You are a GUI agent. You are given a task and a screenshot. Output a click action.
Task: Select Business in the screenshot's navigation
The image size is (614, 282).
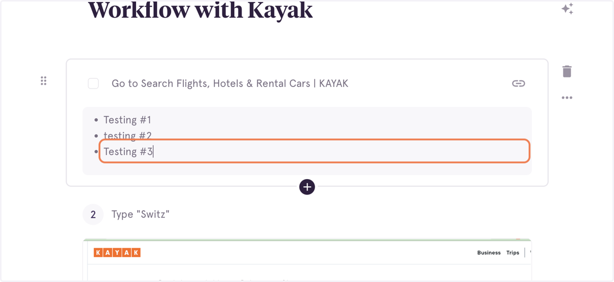pyautogui.click(x=489, y=253)
